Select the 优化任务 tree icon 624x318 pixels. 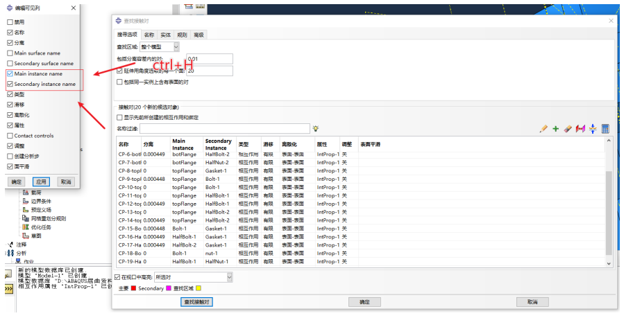(26, 227)
